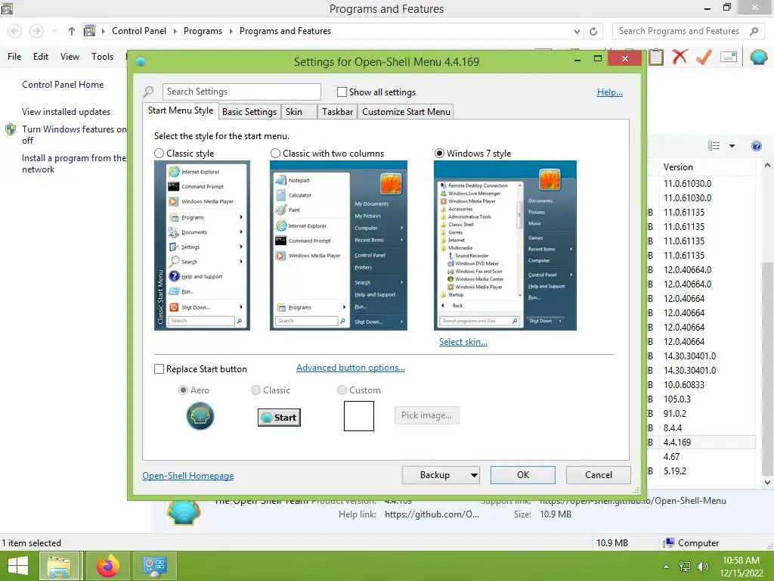774x581 pixels.
Task: Choose the Custom start button radio option
Action: [342, 390]
